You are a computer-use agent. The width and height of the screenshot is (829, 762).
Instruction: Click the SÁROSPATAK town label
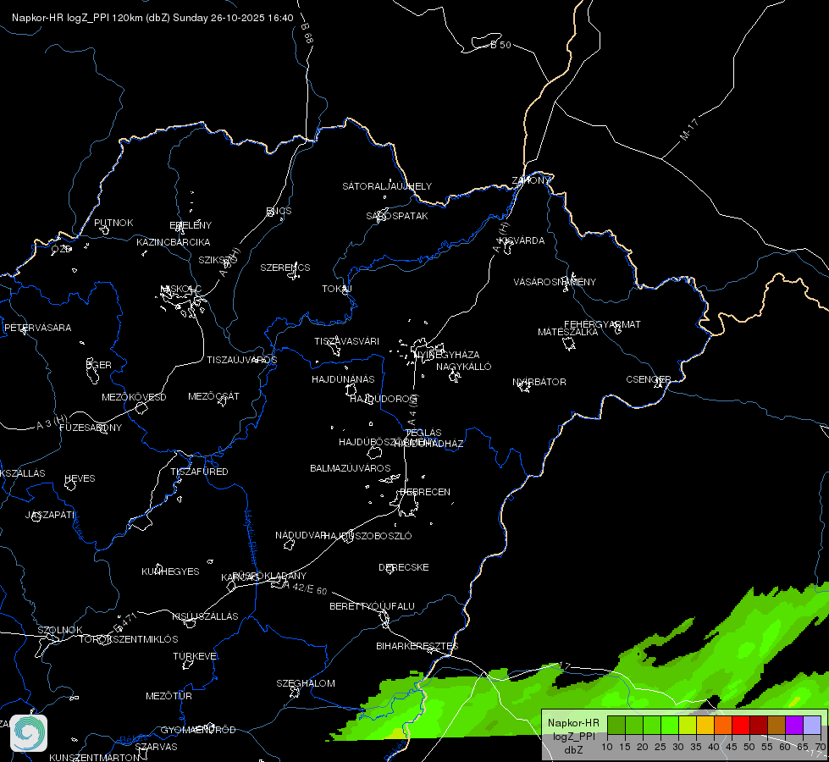(x=397, y=216)
